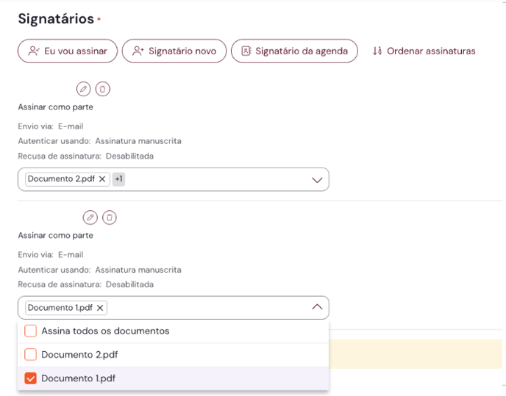Expand the first signer's document dropdown arrow
This screenshot has height=396, width=506.
318,180
